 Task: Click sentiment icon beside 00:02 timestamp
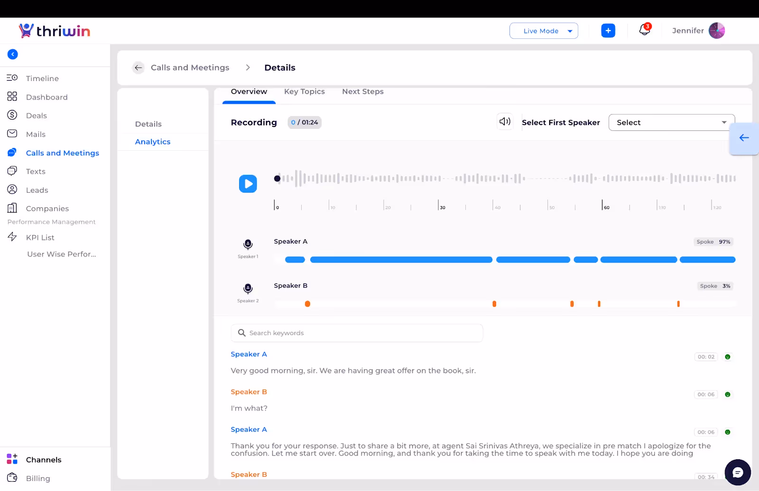pyautogui.click(x=728, y=357)
